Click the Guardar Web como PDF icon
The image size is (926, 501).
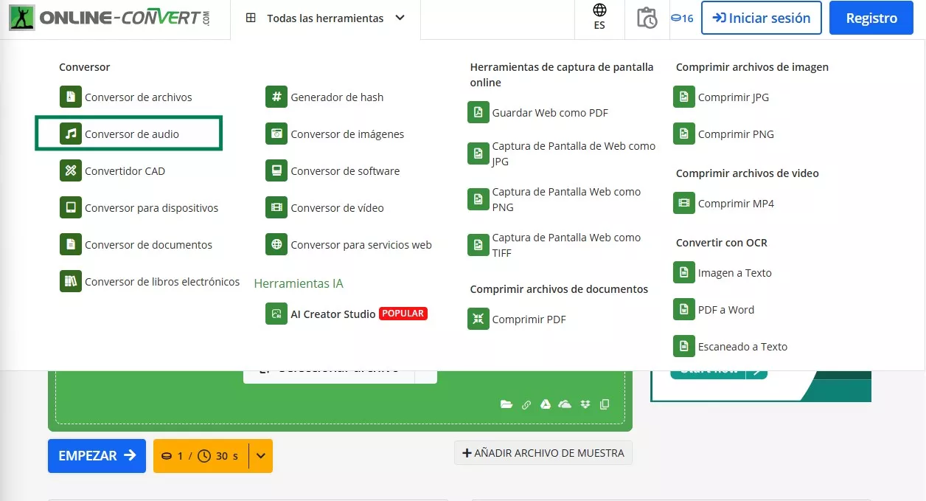(478, 112)
